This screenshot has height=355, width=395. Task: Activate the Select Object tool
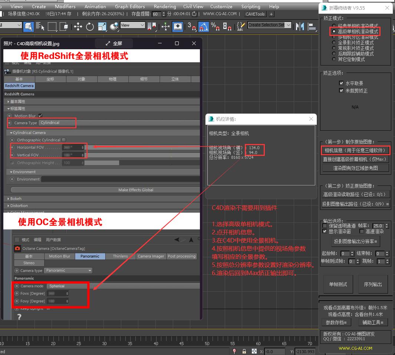29,26
